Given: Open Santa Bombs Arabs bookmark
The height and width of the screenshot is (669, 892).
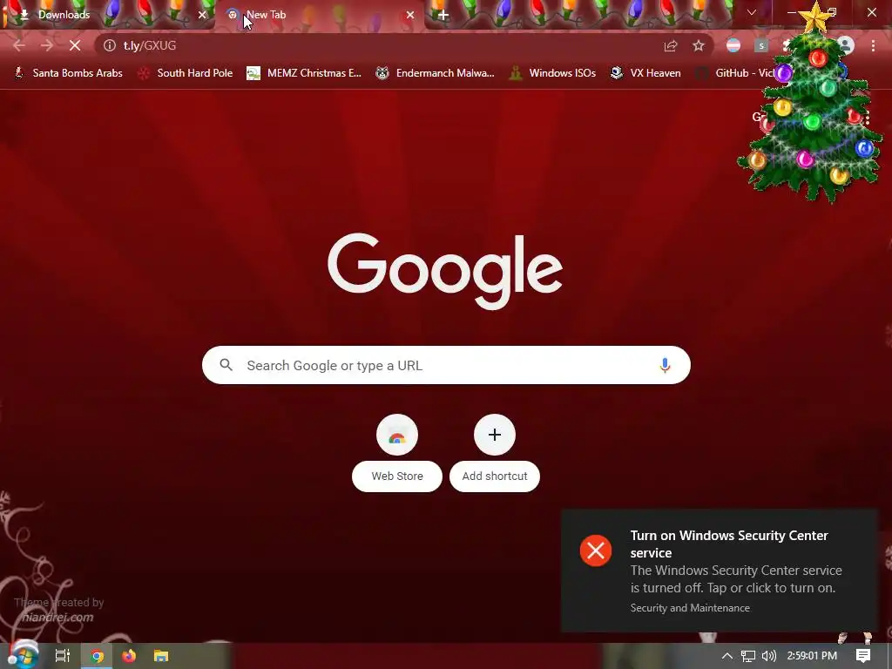Looking at the screenshot, I should [x=68, y=73].
